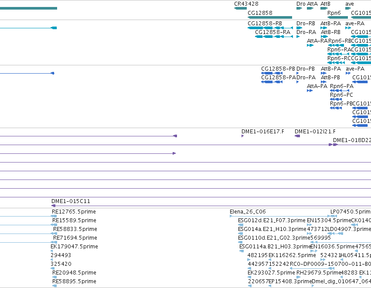This screenshot has height=288, width=371.
Task: Select protein AttB-PB
Action: [330, 78]
